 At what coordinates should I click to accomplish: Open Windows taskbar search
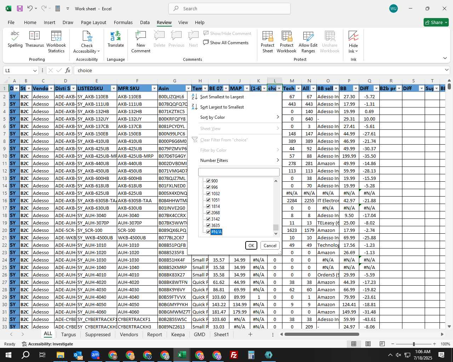26,355
